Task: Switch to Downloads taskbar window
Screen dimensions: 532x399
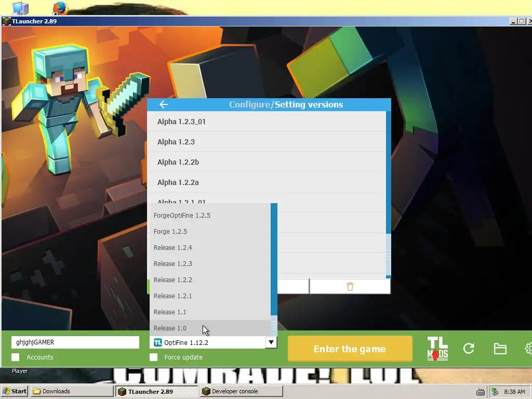Action: (x=71, y=391)
